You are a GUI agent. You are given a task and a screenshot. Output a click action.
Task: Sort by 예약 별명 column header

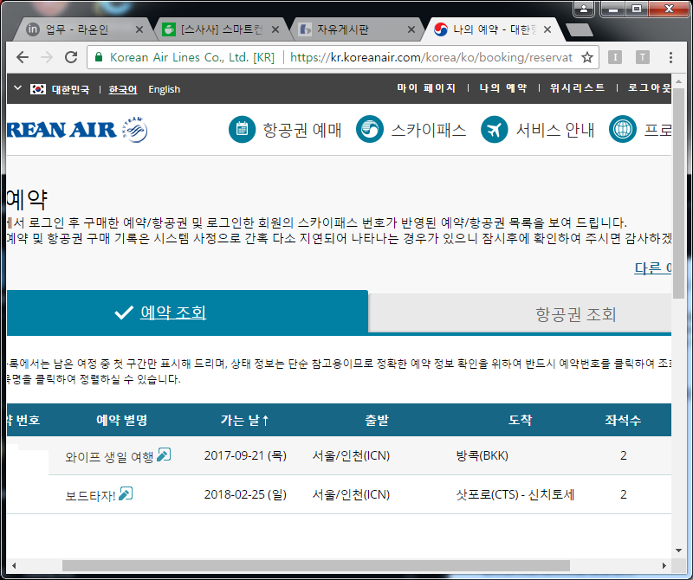click(x=121, y=420)
